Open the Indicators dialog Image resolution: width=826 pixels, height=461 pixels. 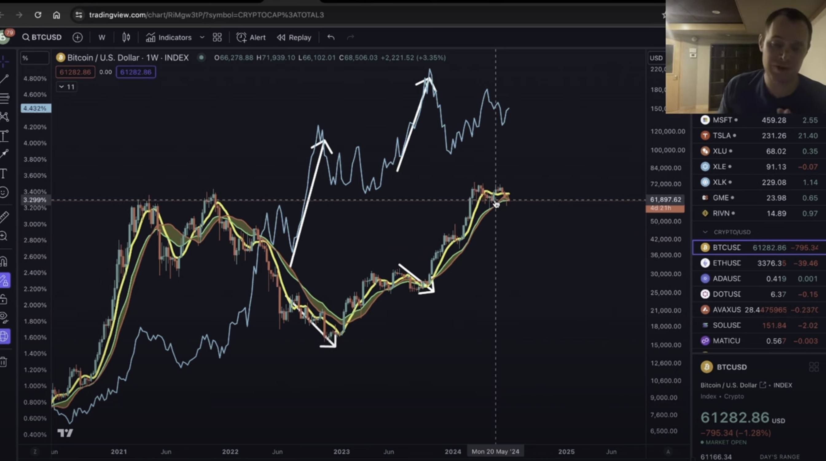pyautogui.click(x=169, y=37)
